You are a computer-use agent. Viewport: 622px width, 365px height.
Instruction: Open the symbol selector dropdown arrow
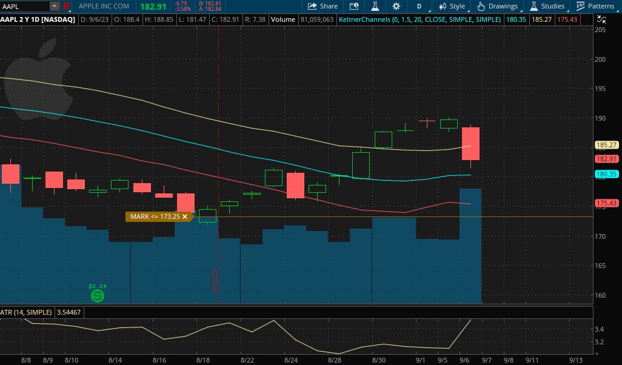pyautogui.click(x=55, y=6)
